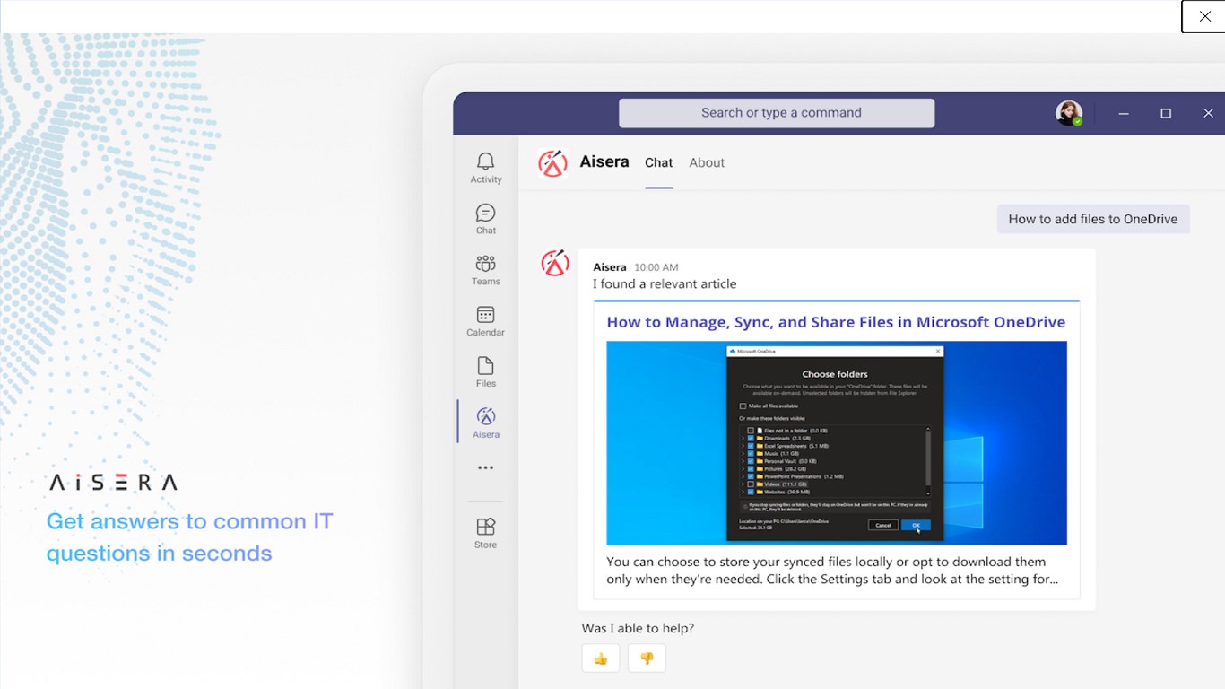Open the Activity bell in sidebar
Viewport: 1225px width, 689px height.
click(x=485, y=167)
